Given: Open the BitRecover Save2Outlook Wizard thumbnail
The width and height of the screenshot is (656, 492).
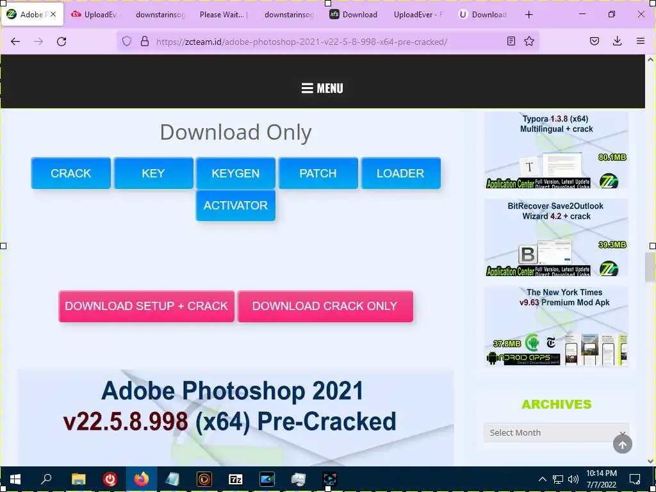Looking at the screenshot, I should click(x=556, y=237).
